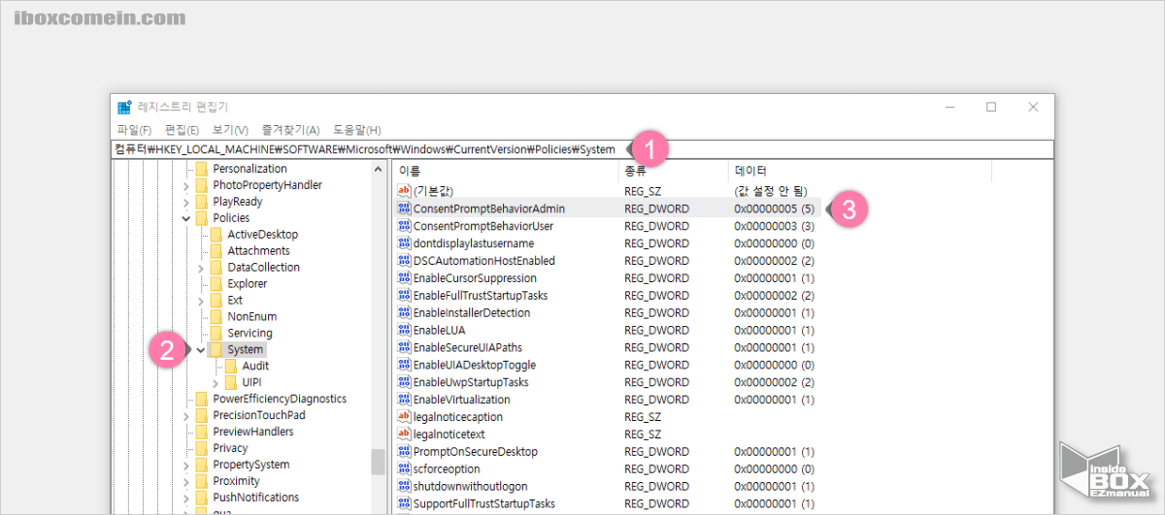The width and height of the screenshot is (1165, 515).
Task: Click the System folder icon in tree
Action: (216, 349)
